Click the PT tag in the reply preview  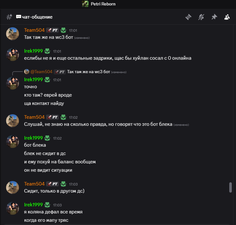tap(60, 72)
